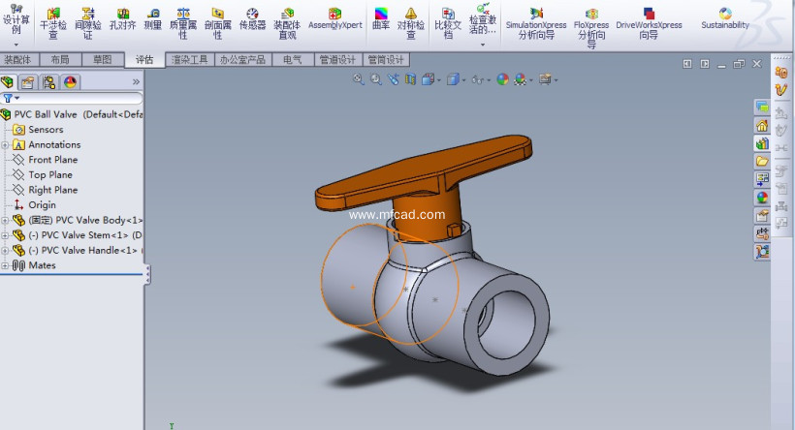The image size is (795, 430).
Task: Run 干涉检查 interference detection
Action: [53, 23]
